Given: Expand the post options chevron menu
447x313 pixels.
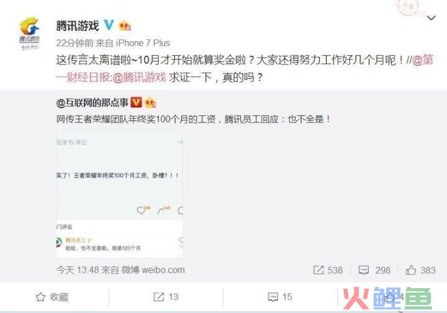Looking at the screenshot, I should click(431, 18).
